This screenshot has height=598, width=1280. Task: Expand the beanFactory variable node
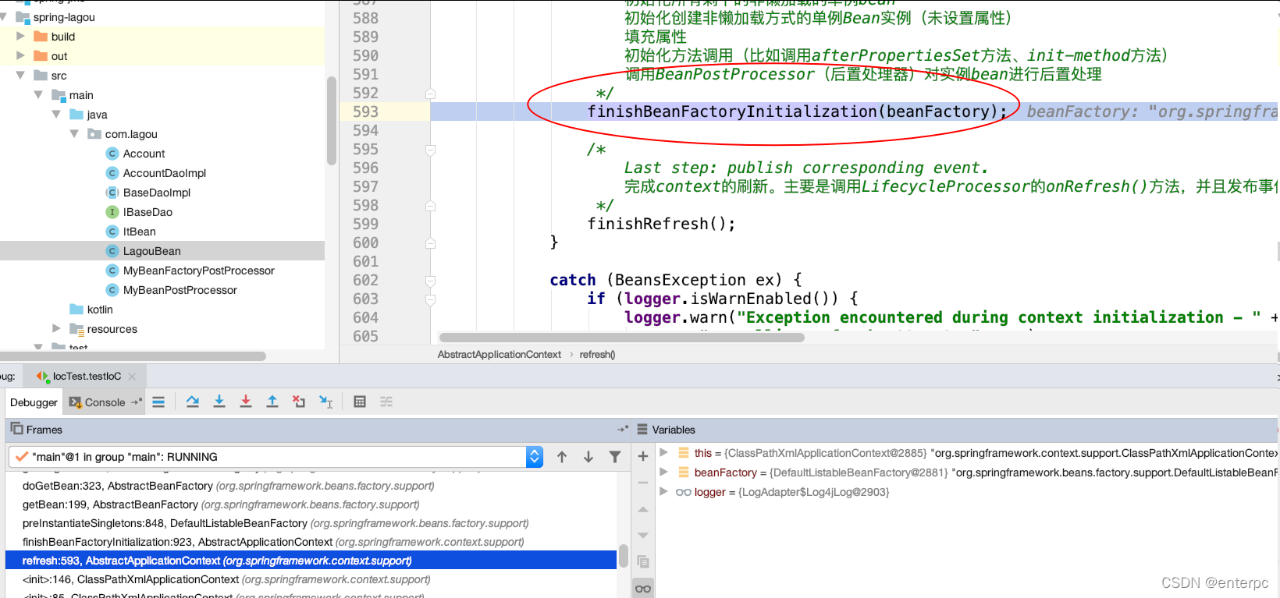(x=663, y=472)
